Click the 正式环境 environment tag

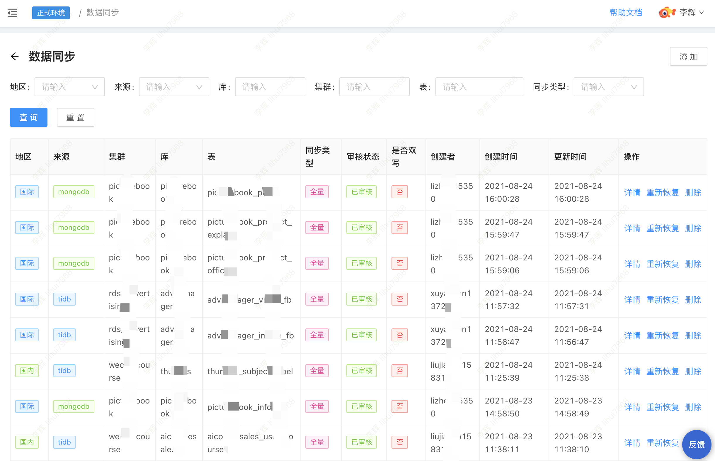51,13
